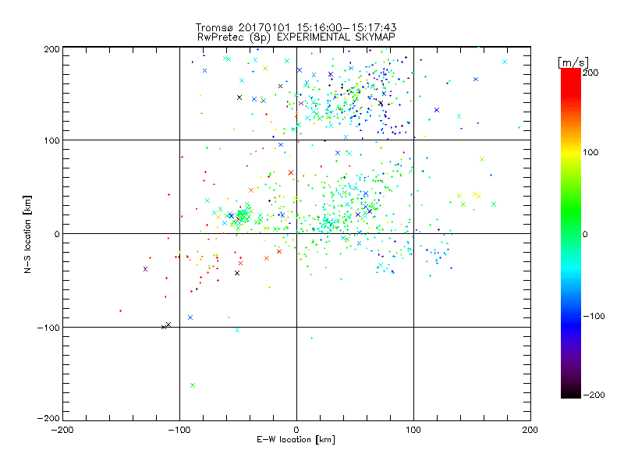Select the y-axis tick label '-200'
Image resolution: width=624 pixels, height=468 pixels.
pos(48,418)
